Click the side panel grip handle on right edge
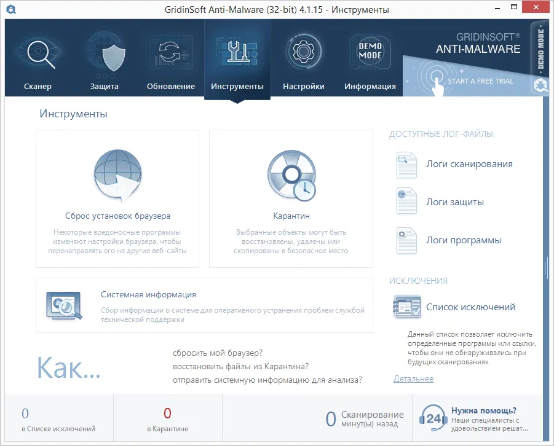 coord(546,268)
